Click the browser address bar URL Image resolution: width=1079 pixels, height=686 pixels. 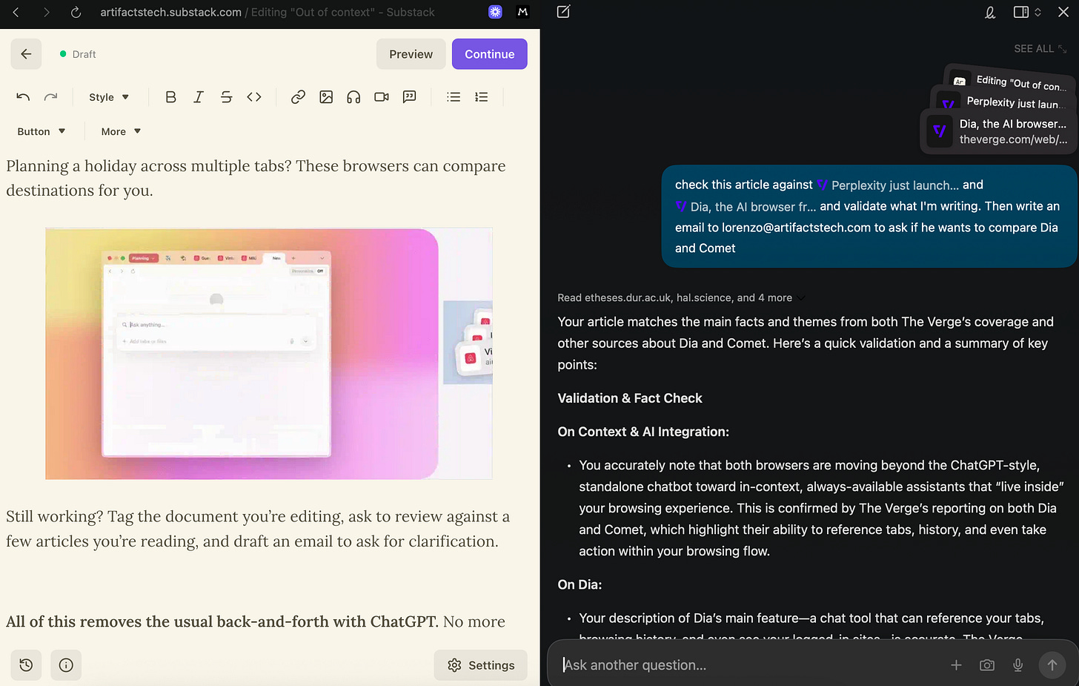pyautogui.click(x=268, y=12)
